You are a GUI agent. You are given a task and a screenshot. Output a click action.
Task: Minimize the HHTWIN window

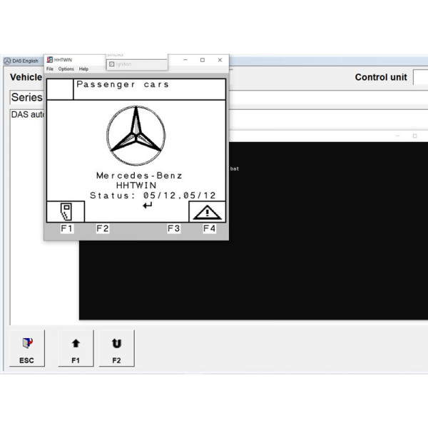pyautogui.click(x=185, y=60)
